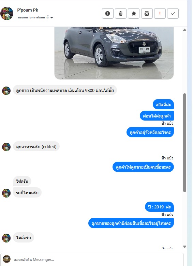
Task: Mark conversation done with checkmark icon
Action: (173, 13)
